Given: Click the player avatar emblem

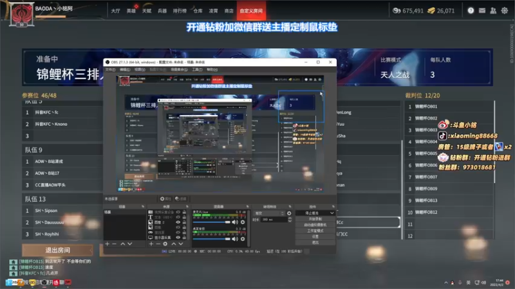Looking at the screenshot, I should (22, 13).
